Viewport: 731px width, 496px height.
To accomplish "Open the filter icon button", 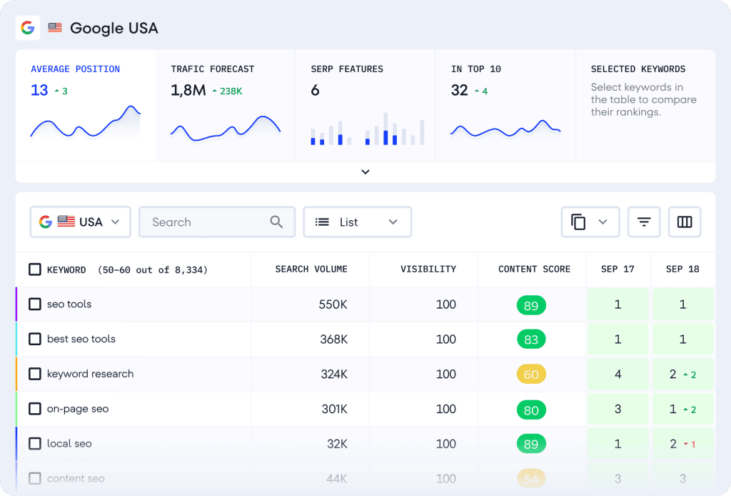I will click(x=644, y=222).
